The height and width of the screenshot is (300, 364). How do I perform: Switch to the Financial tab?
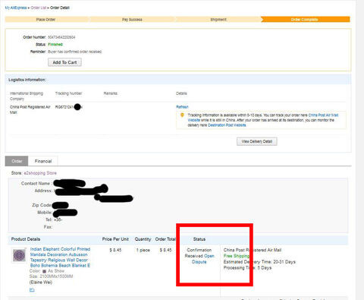pos(43,161)
